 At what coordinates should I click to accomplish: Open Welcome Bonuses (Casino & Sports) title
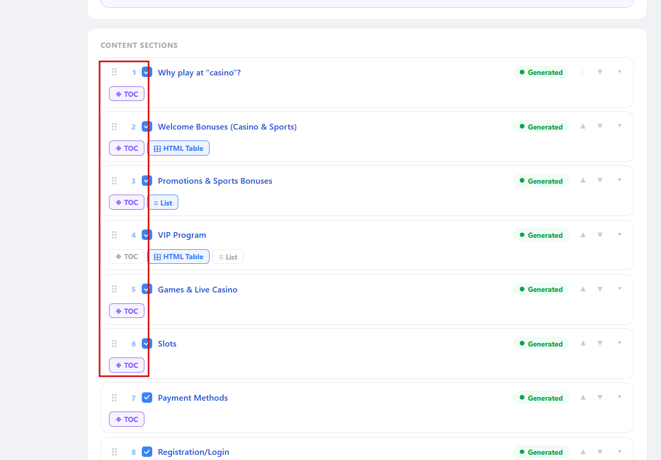click(227, 126)
